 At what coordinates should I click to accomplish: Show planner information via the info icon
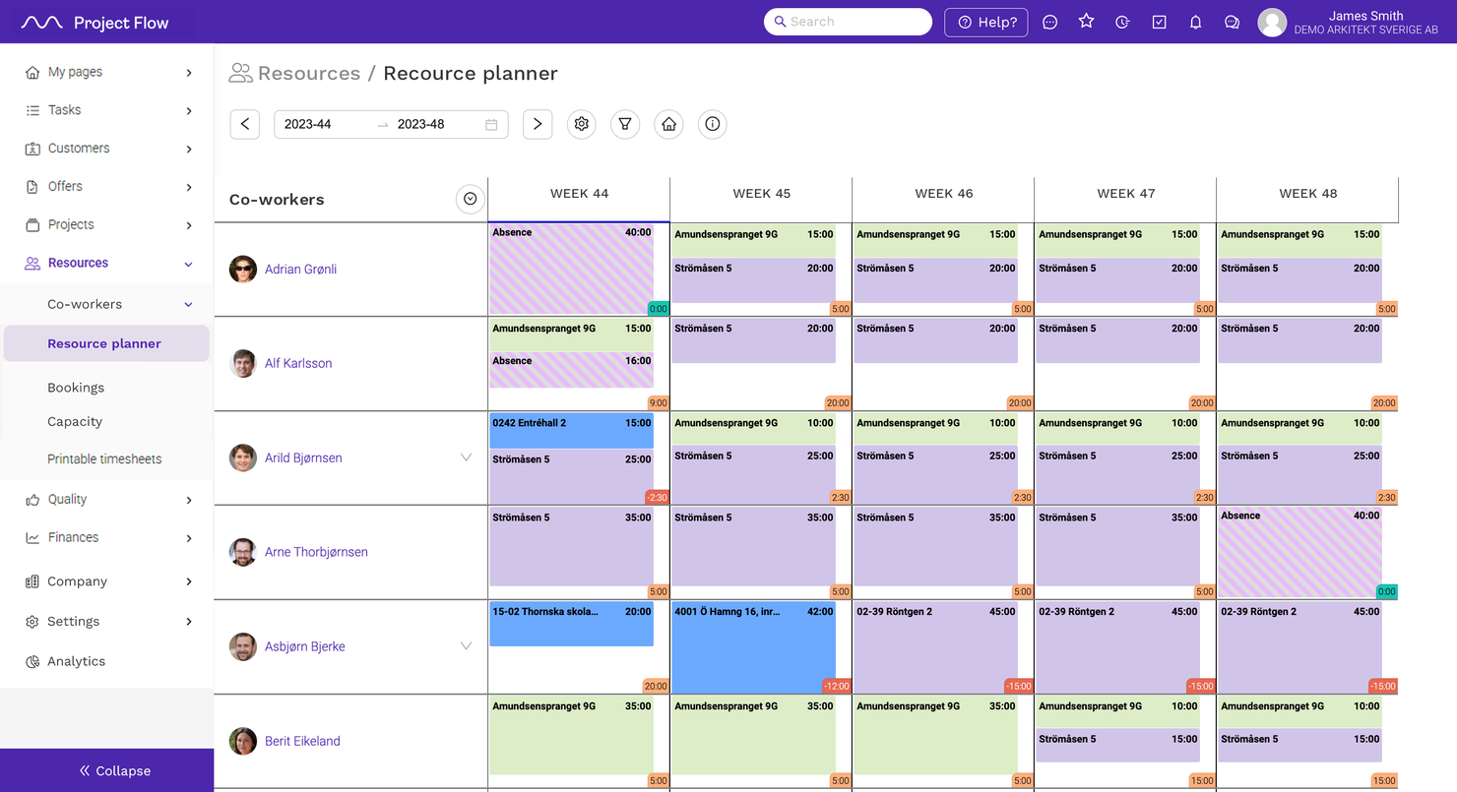coord(712,124)
